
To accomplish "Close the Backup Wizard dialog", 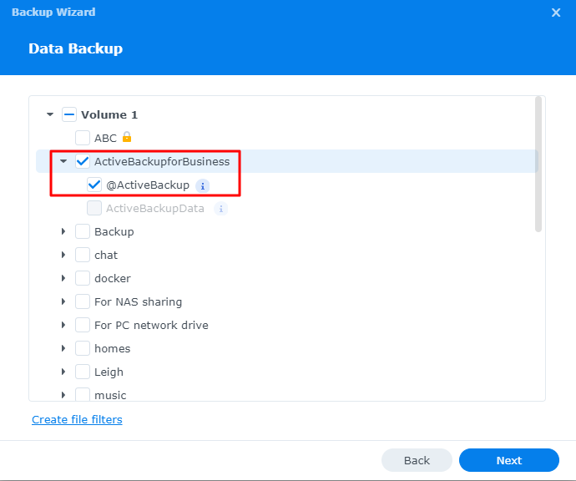I will 556,13.
